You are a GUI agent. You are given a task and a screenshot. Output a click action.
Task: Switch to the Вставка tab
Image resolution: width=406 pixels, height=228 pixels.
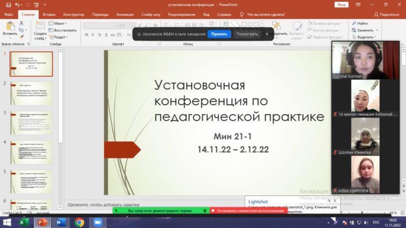[49, 14]
